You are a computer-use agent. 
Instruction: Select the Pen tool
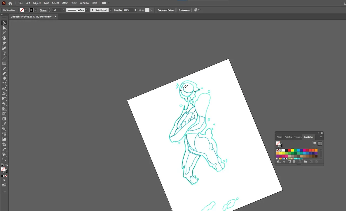(x=4, y=43)
